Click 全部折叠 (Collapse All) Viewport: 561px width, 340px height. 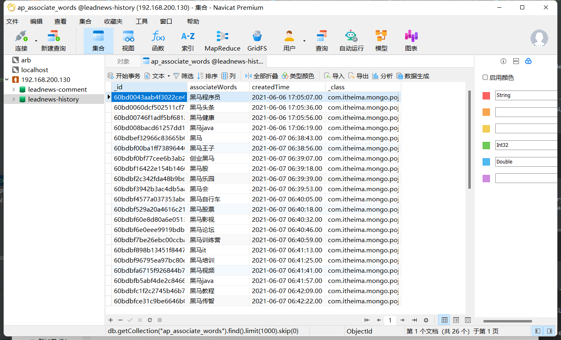[261, 76]
